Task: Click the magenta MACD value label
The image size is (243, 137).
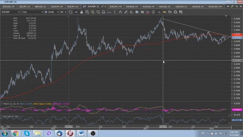Action: [x=237, y=110]
